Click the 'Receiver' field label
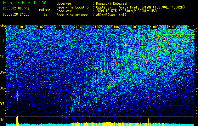The image size is (198, 126). 64,11
